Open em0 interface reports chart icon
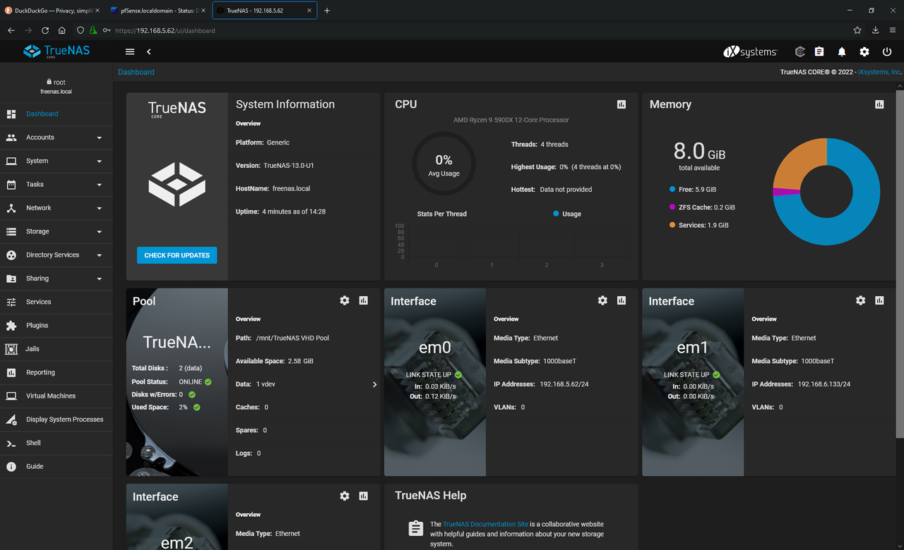This screenshot has height=550, width=904. (621, 300)
